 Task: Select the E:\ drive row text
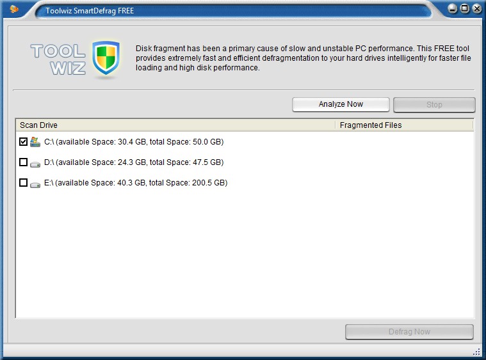coord(136,183)
